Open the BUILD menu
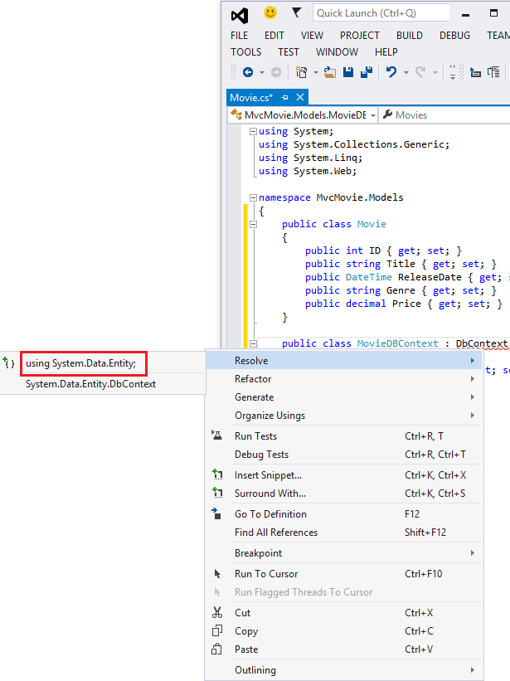Viewport: 510px width, 681px height. 410,36
